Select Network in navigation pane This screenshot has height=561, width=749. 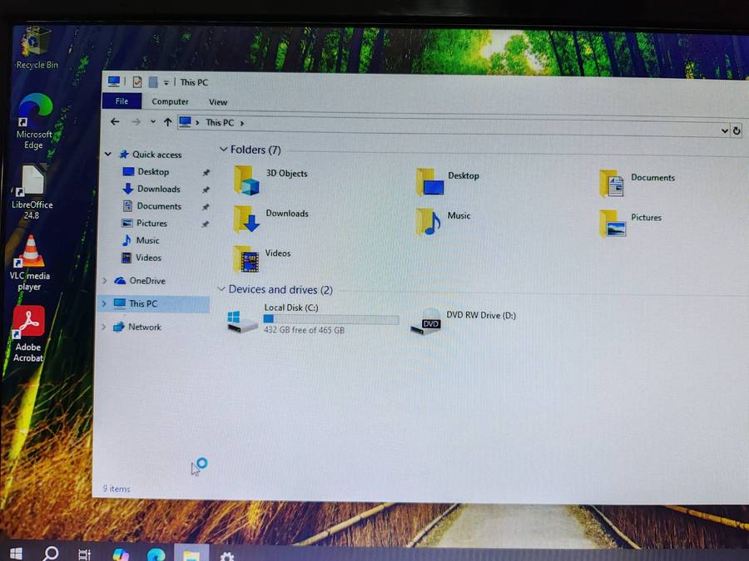144,327
